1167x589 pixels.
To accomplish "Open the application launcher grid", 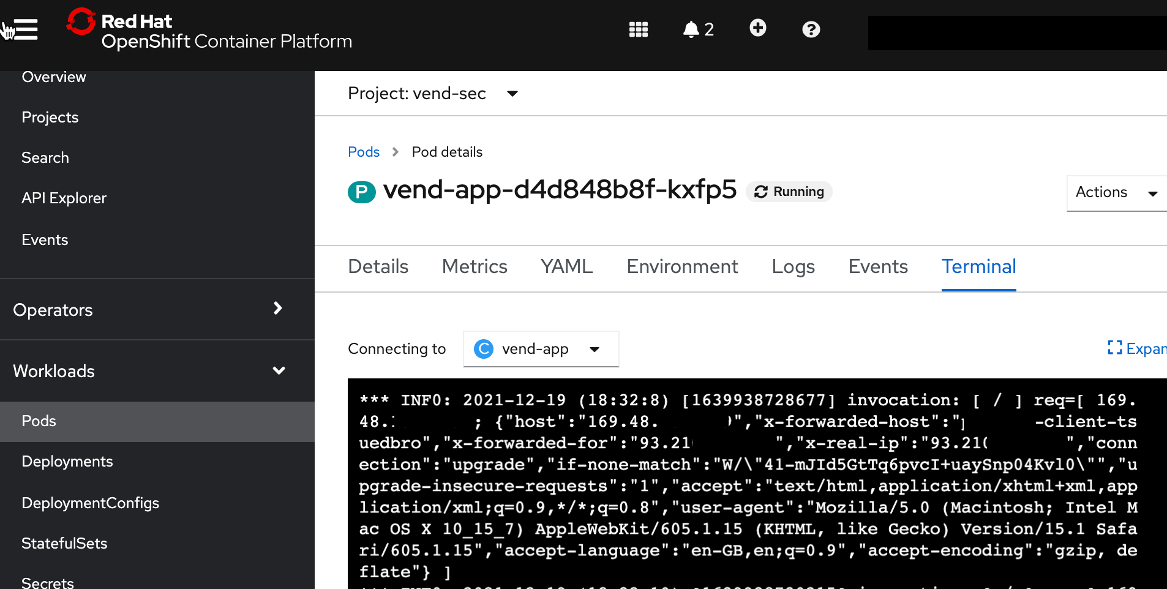I will pos(638,29).
